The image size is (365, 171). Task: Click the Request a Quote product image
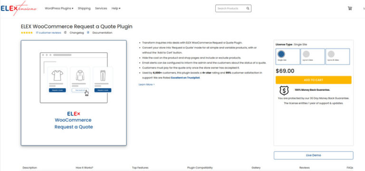[x=74, y=93]
